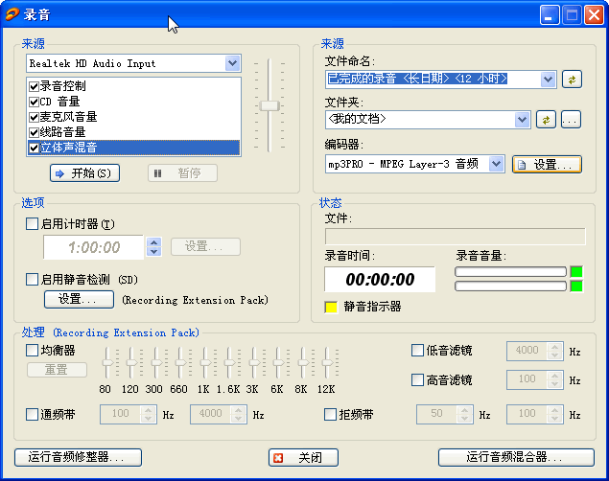Click 运行音频修整器 button
This screenshot has width=609, height=481.
[78, 458]
